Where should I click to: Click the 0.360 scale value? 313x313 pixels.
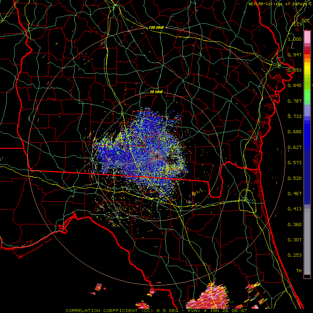pyautogui.click(x=295, y=225)
